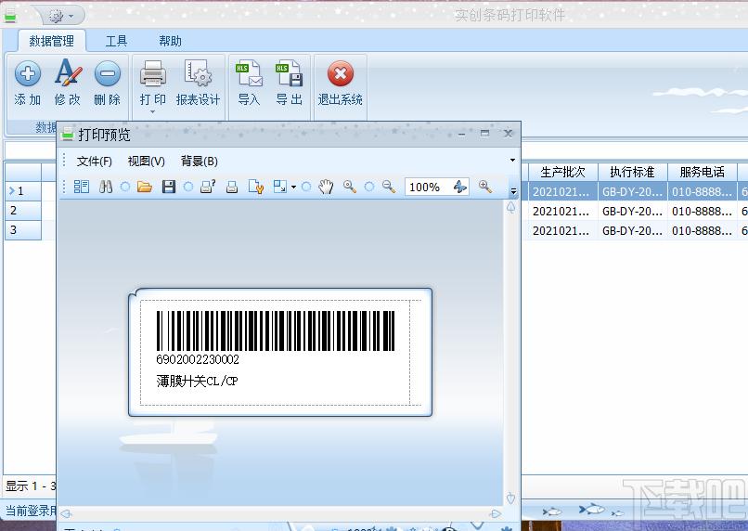The height and width of the screenshot is (531, 748).
Task: Open the 报表设计 report design tool
Action: point(198,82)
